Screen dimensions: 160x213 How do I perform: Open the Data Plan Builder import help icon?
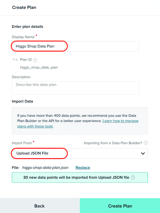pos(146,143)
